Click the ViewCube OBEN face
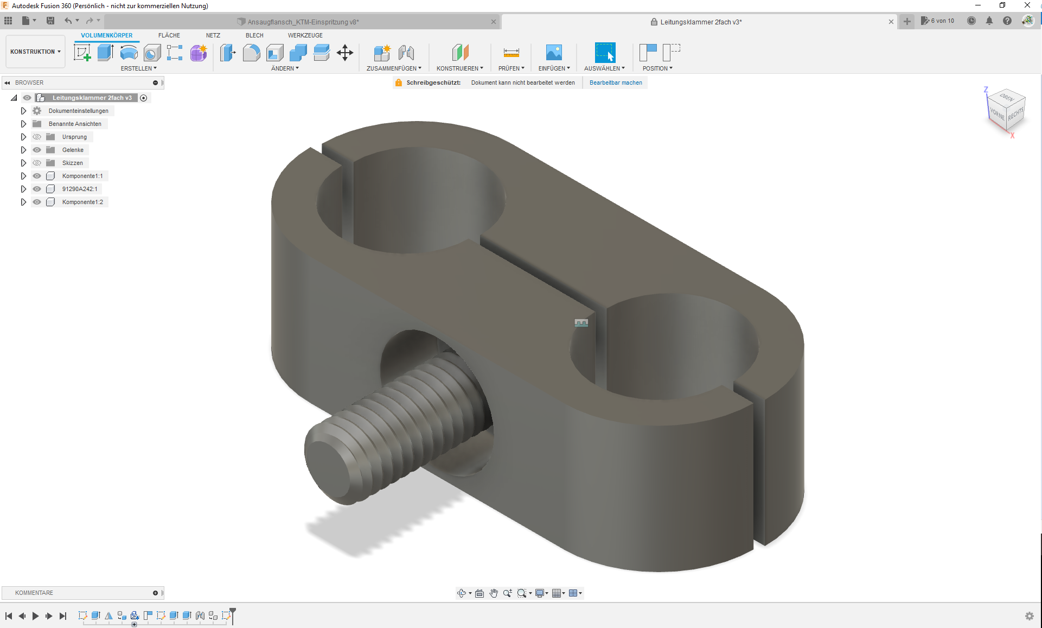Viewport: 1042px width, 628px height. coord(1007,97)
